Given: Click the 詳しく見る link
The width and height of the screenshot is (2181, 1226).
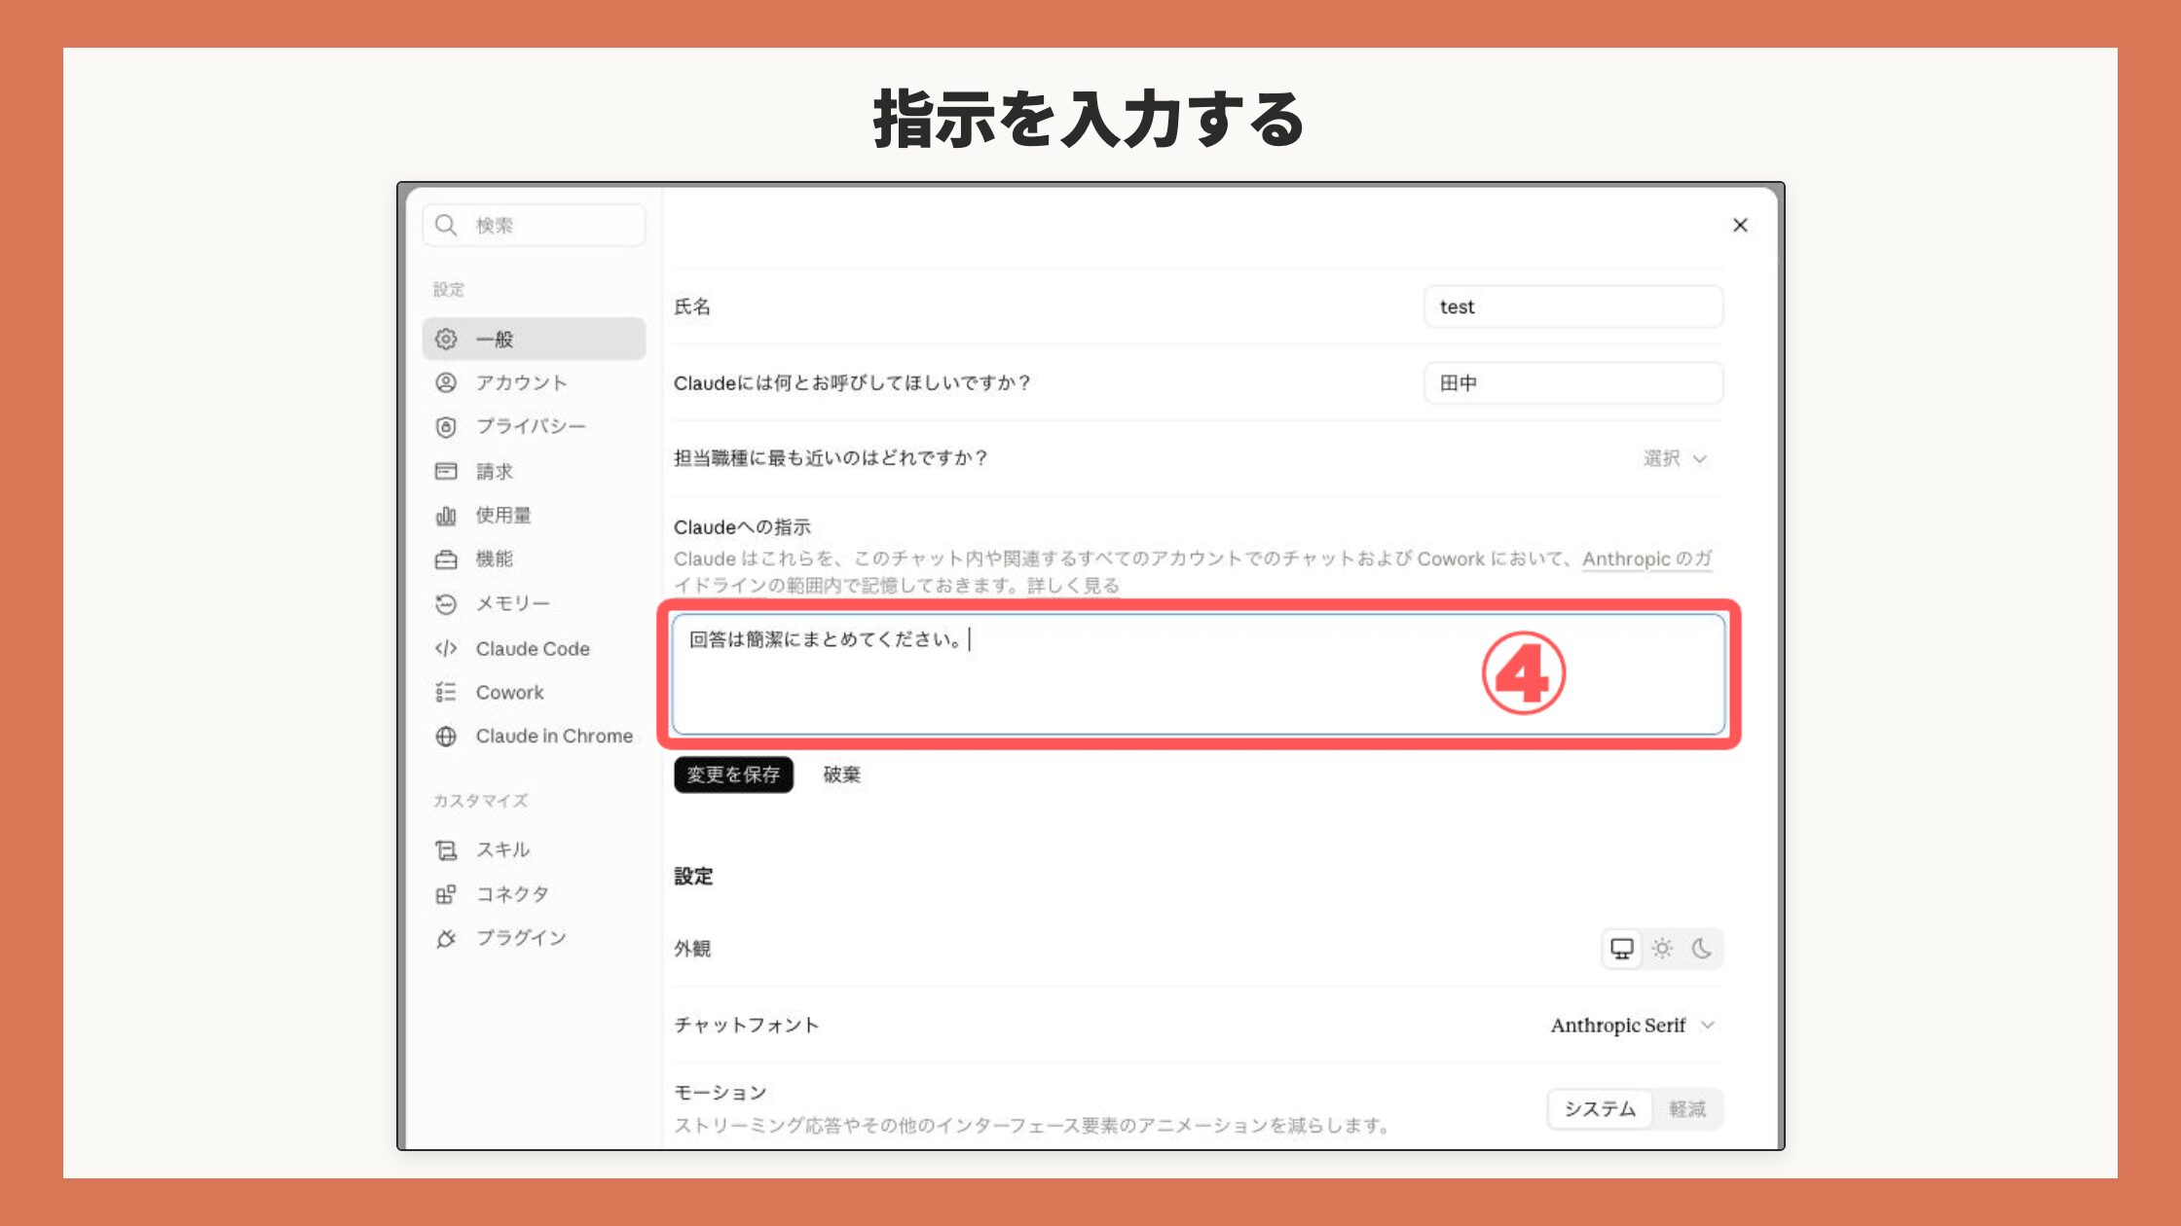Looking at the screenshot, I should (1073, 586).
